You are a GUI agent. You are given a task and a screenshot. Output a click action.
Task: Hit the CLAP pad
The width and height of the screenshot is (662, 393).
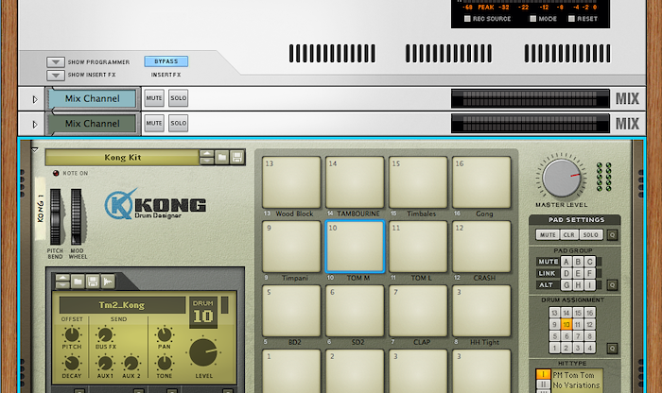pyautogui.click(x=418, y=311)
